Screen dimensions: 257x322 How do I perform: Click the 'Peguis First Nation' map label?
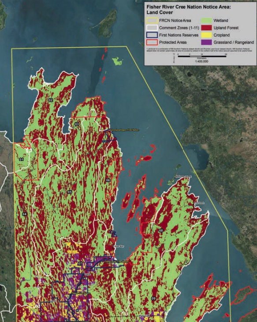(x=81, y=293)
